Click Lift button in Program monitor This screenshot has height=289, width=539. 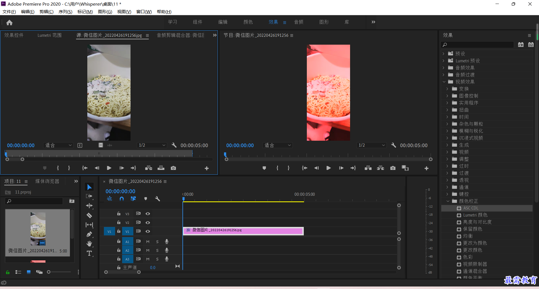click(368, 168)
